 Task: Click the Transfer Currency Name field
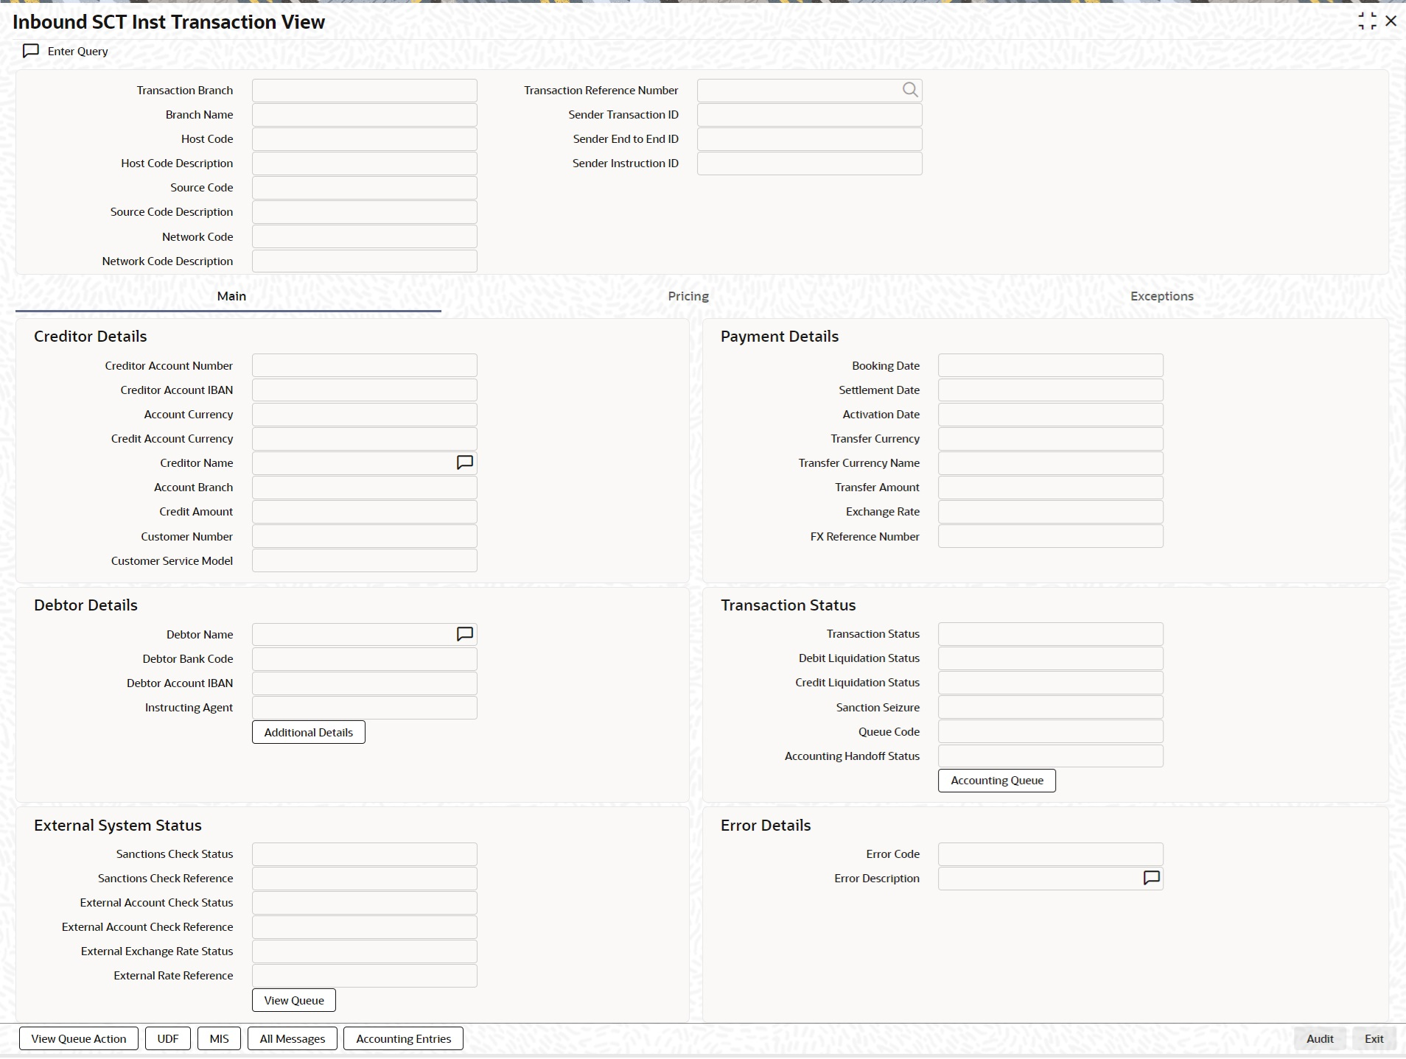[x=1051, y=462]
